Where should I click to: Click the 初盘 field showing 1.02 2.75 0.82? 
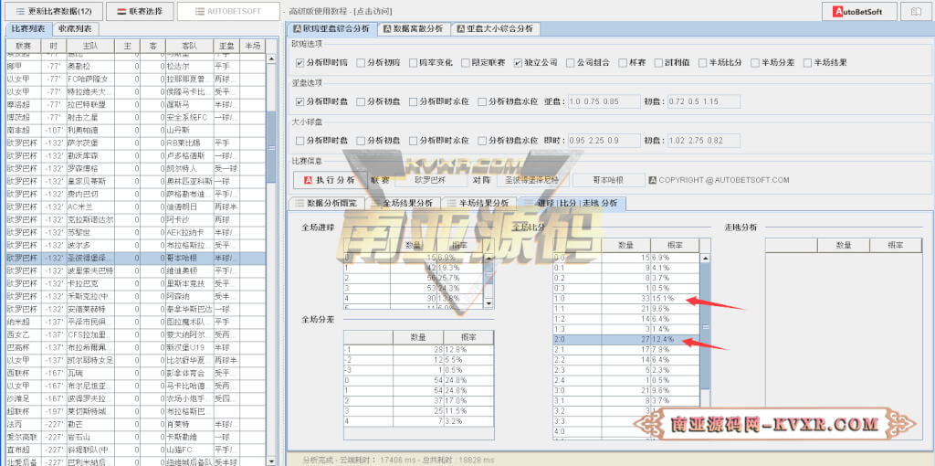tap(704, 141)
